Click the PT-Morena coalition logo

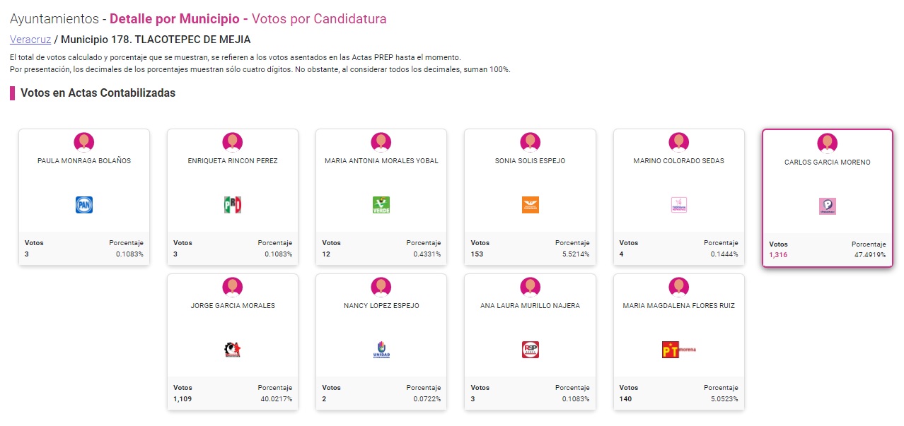click(x=678, y=349)
